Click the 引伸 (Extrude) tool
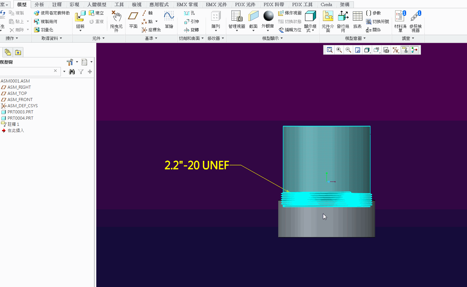Image resolution: width=467 pixels, height=287 pixels. pyautogui.click(x=191, y=21)
